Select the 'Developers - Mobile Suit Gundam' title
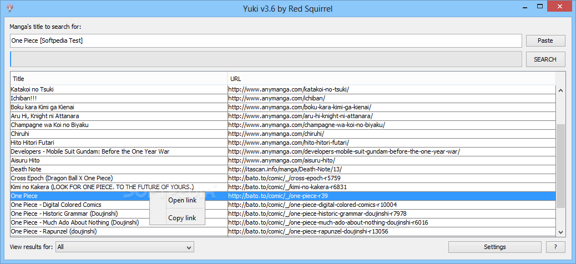Screen dimensions: 576x264 click(90, 151)
